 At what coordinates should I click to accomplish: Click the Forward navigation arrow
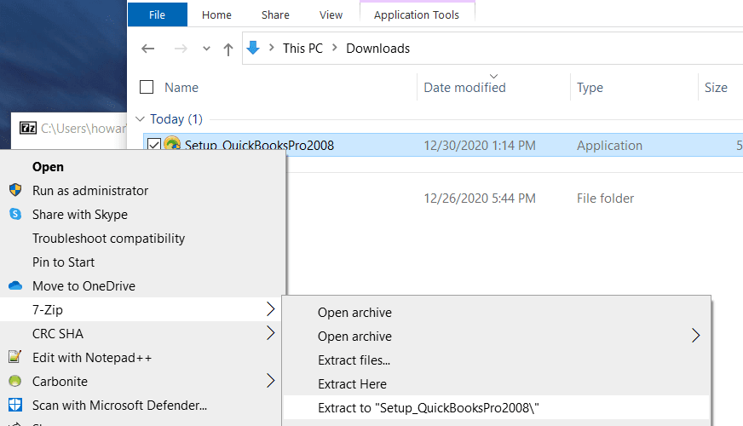point(181,49)
